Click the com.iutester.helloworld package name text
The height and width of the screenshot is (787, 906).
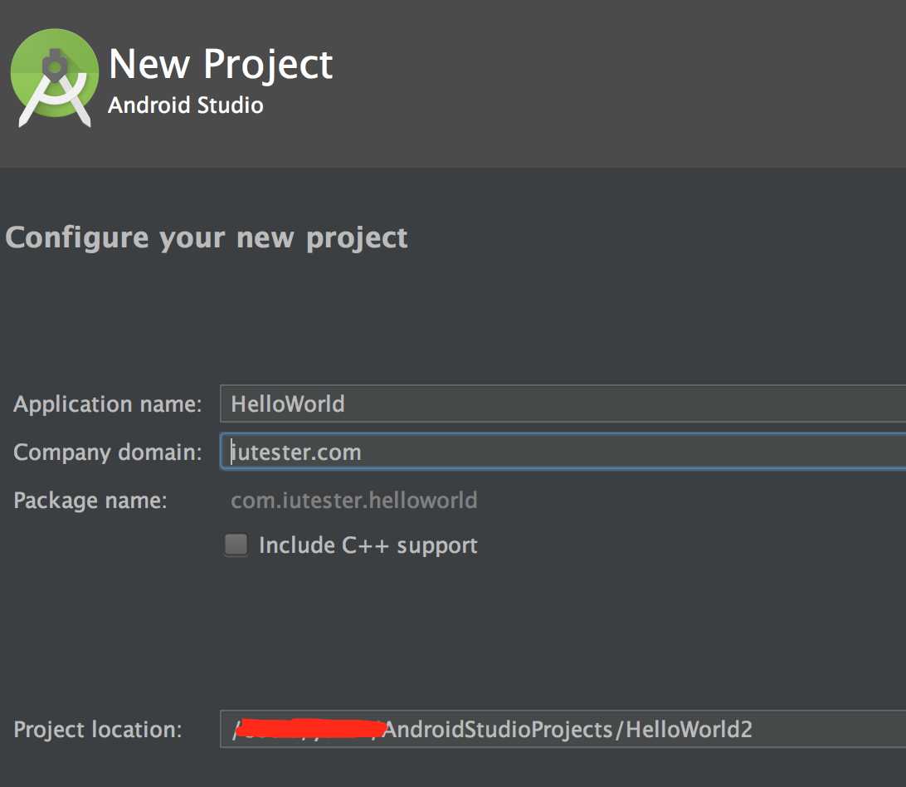point(354,501)
